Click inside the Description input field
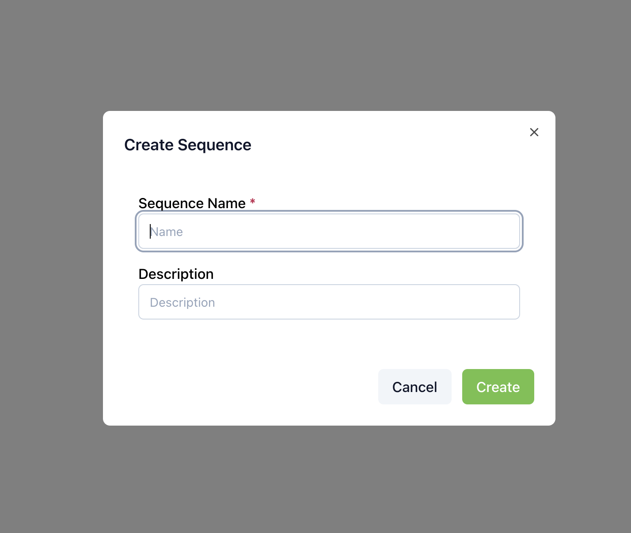This screenshot has width=631, height=533. [x=329, y=302]
